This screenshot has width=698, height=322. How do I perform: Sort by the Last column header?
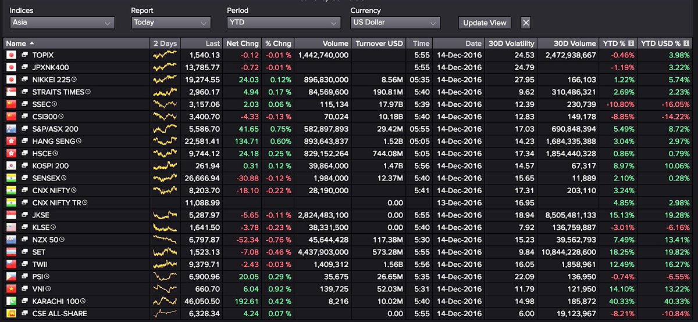(202, 44)
